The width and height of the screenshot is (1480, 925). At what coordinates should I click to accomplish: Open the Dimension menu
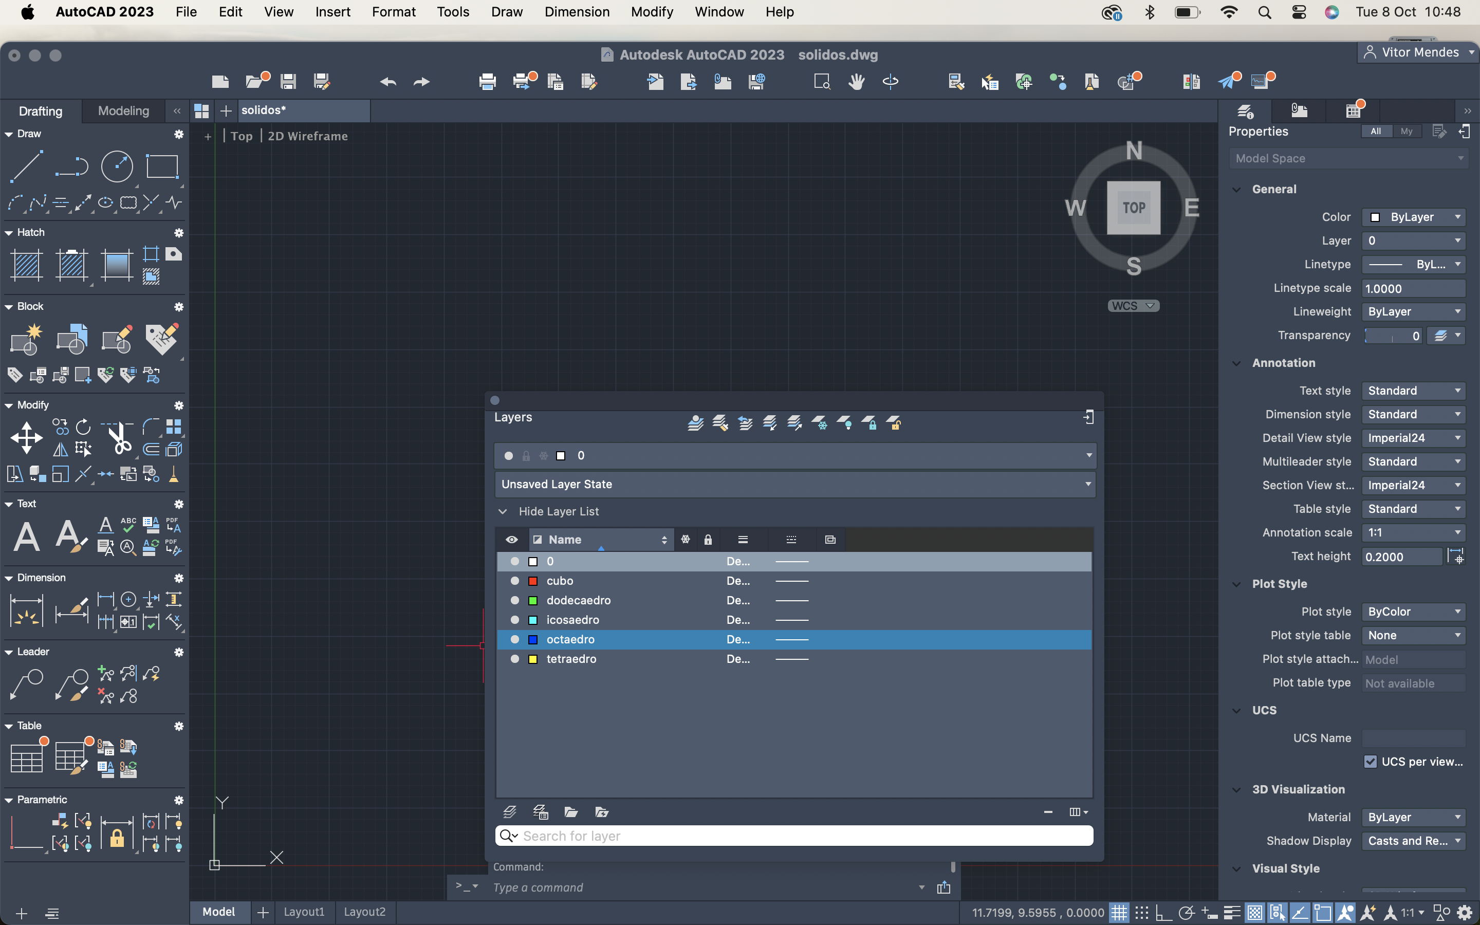(577, 12)
